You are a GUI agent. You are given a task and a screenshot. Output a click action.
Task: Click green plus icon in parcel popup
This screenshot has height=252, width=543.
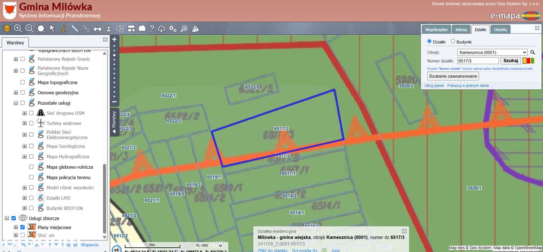(x=324, y=250)
